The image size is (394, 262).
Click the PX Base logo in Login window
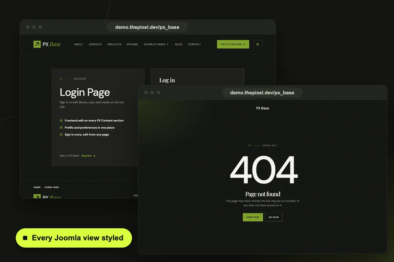pos(47,44)
